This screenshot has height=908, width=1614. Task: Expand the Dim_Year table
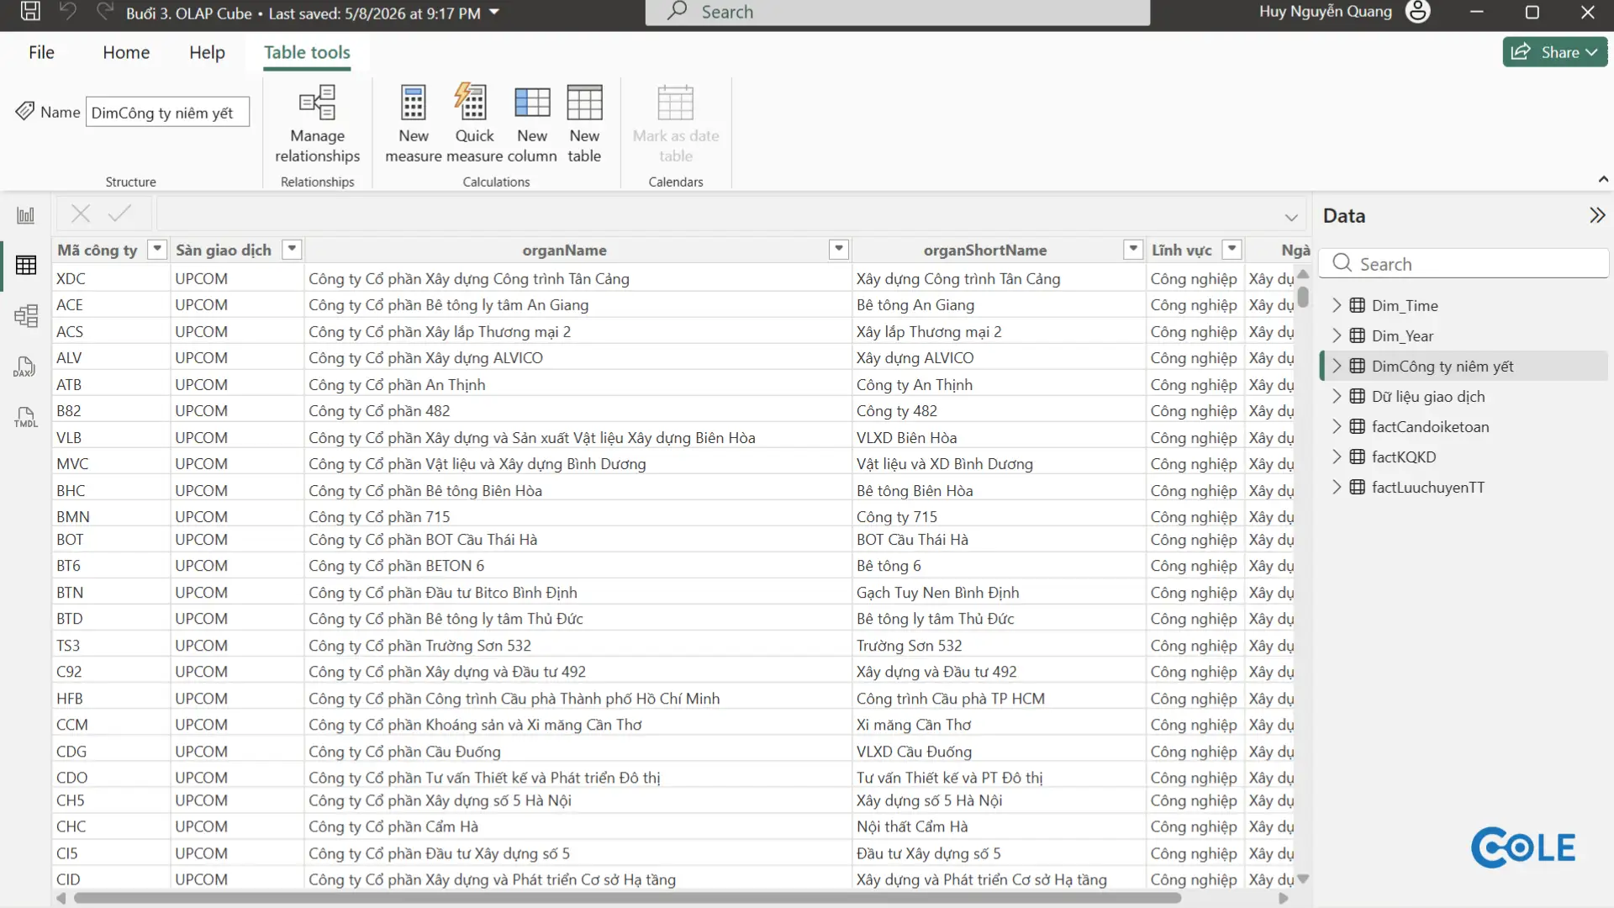[1337, 335]
